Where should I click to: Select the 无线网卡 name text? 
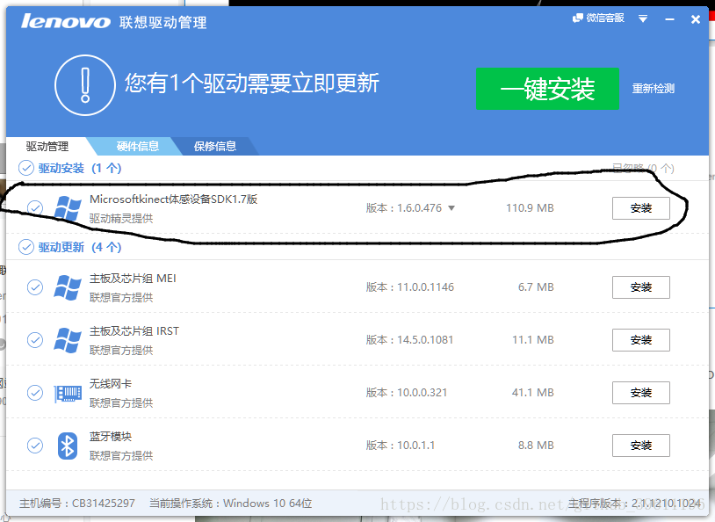coord(111,384)
